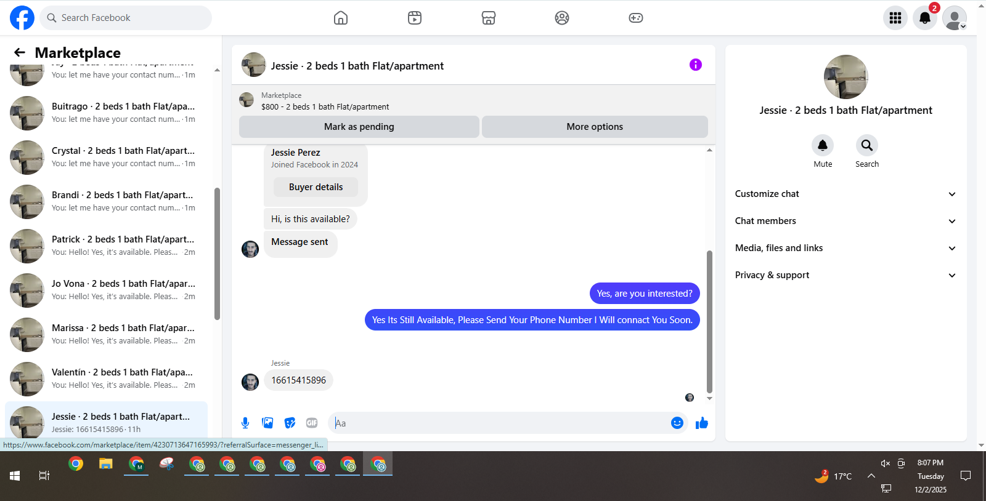Click the 16615415896 message bubble

click(x=299, y=380)
